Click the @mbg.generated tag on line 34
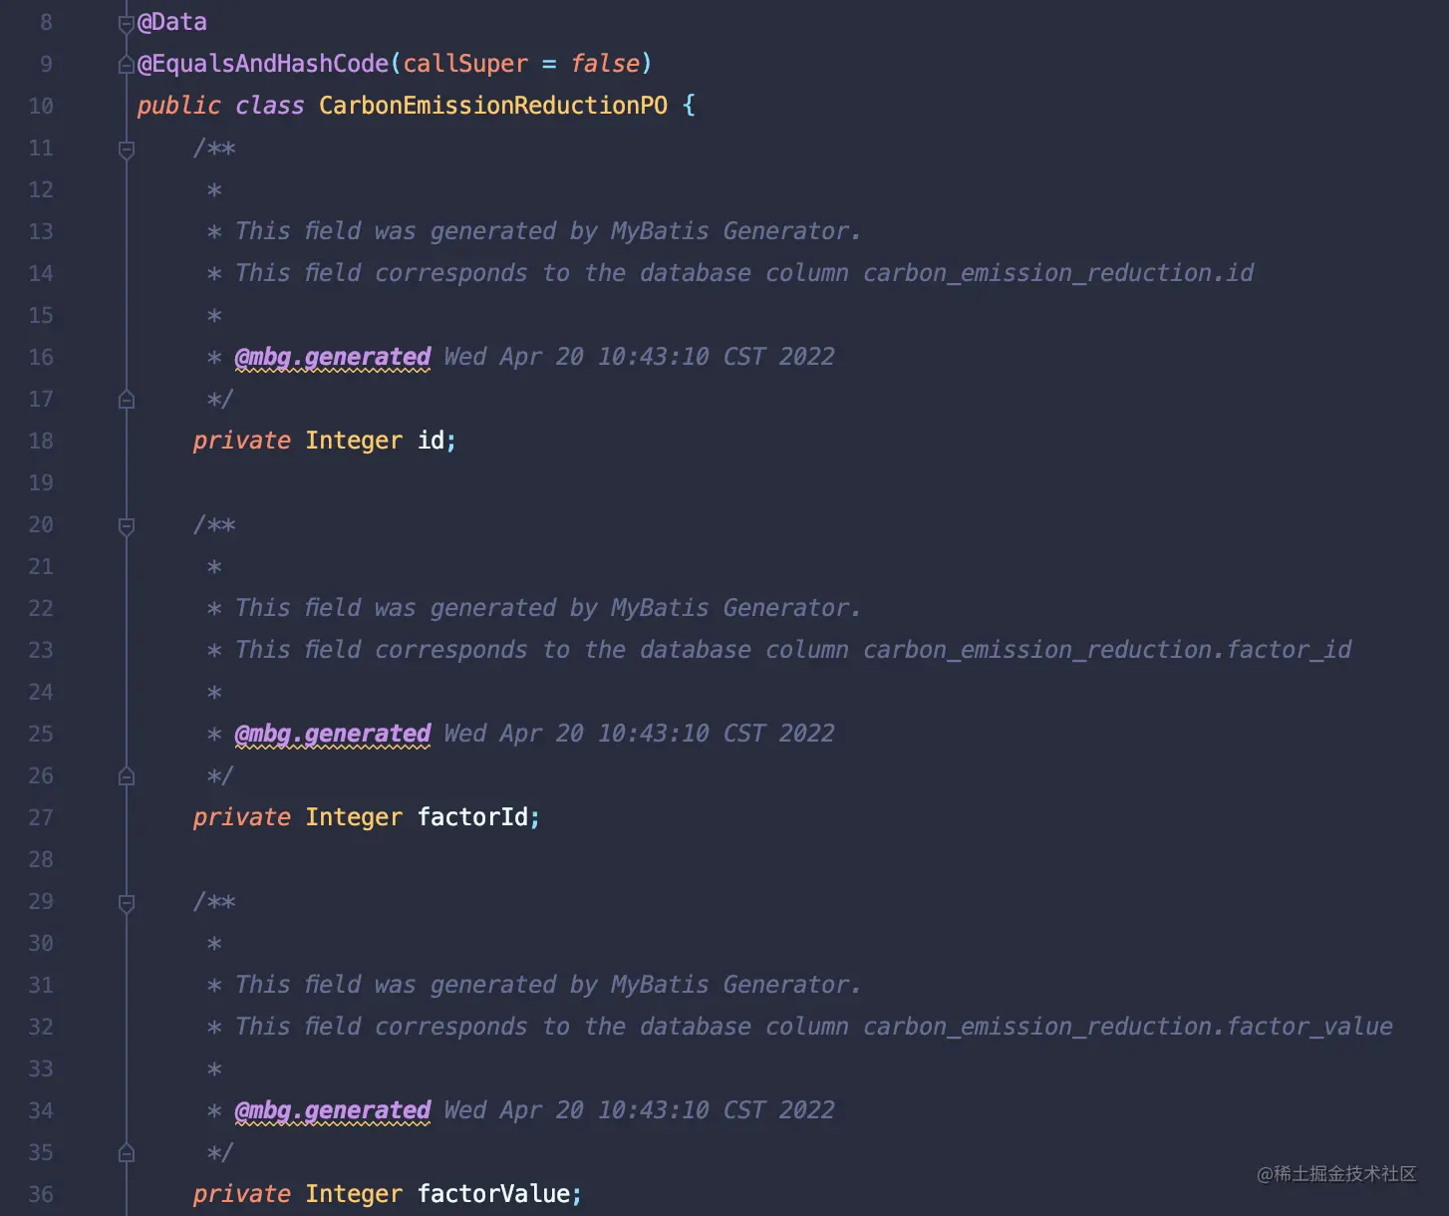 click(x=333, y=1110)
